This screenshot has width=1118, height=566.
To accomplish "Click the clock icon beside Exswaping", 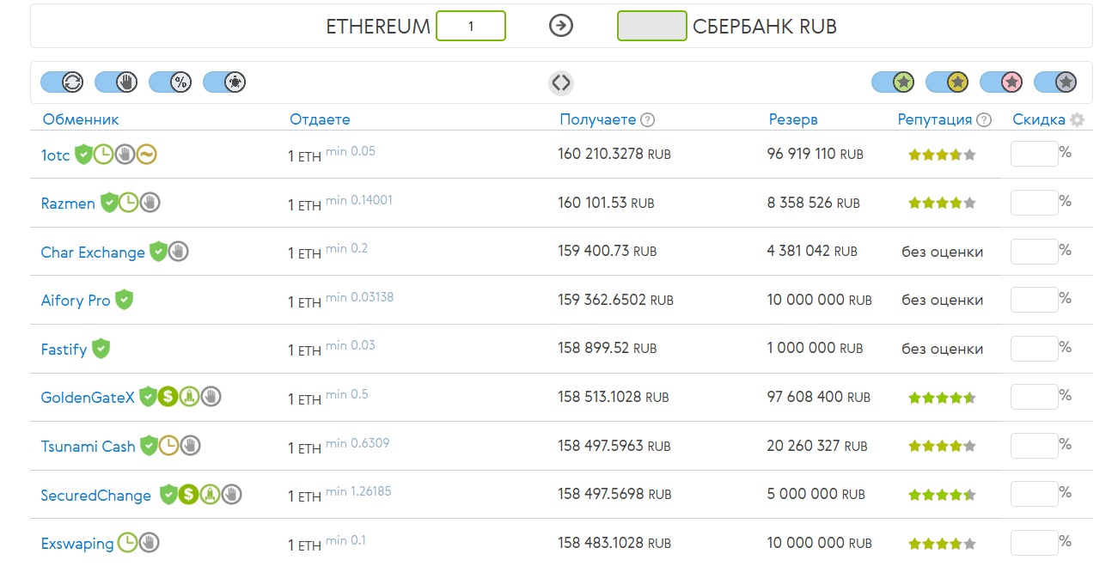I will coord(128,543).
